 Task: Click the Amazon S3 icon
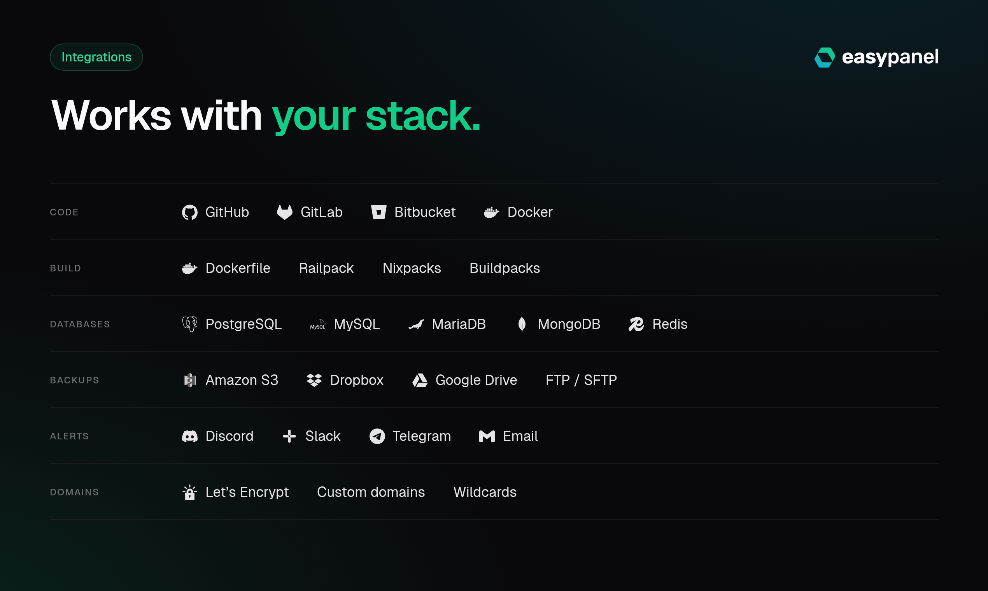coord(190,380)
